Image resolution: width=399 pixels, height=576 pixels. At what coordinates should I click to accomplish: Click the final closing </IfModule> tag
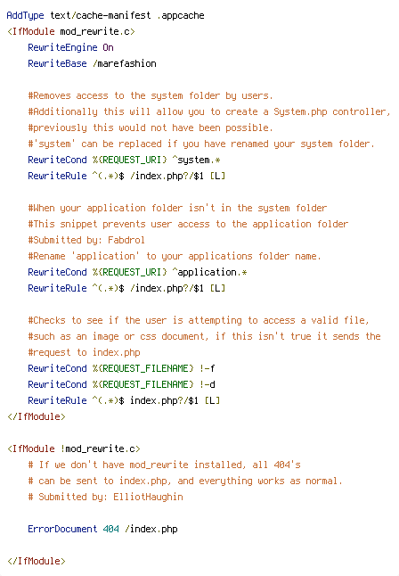[x=37, y=562]
